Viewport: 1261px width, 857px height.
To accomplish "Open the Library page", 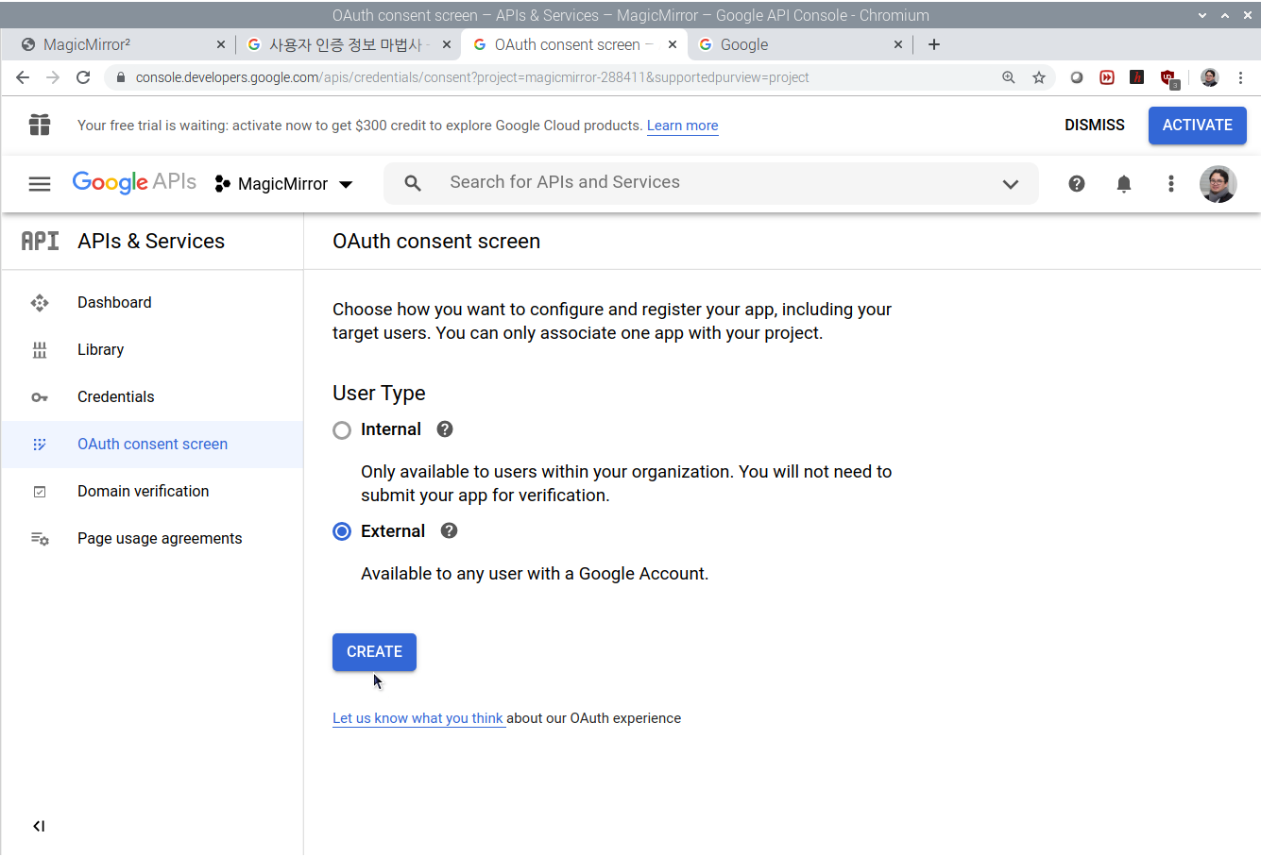I will coord(100,350).
